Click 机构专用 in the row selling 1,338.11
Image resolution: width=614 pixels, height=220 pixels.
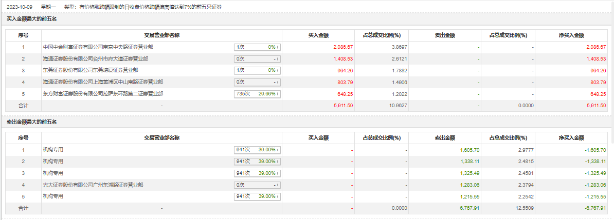[53, 162]
